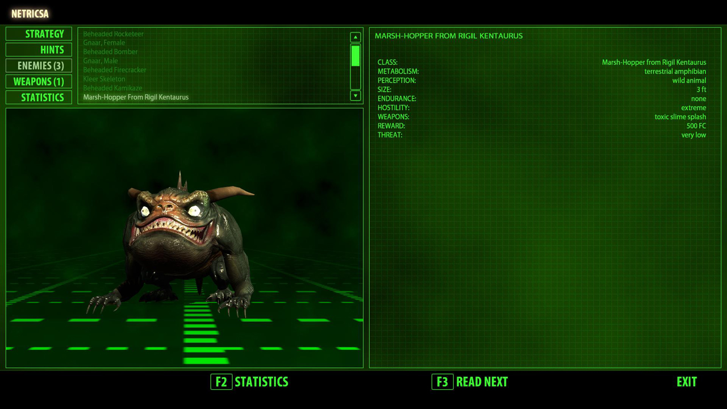The image size is (727, 409).
Task: Click the enemy list scrollbar thumb
Action: (356, 56)
